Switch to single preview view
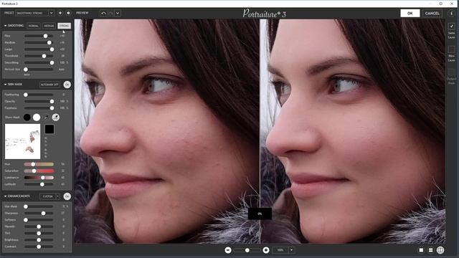The height and width of the screenshot is (258, 459). click(421, 250)
